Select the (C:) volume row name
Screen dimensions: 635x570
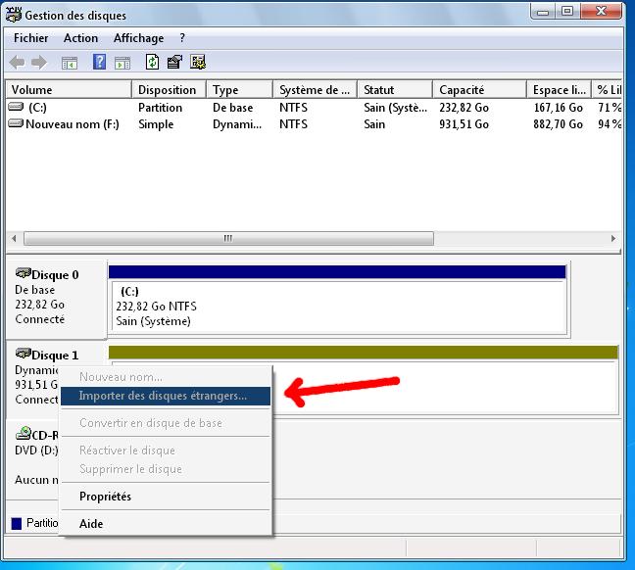[37, 108]
